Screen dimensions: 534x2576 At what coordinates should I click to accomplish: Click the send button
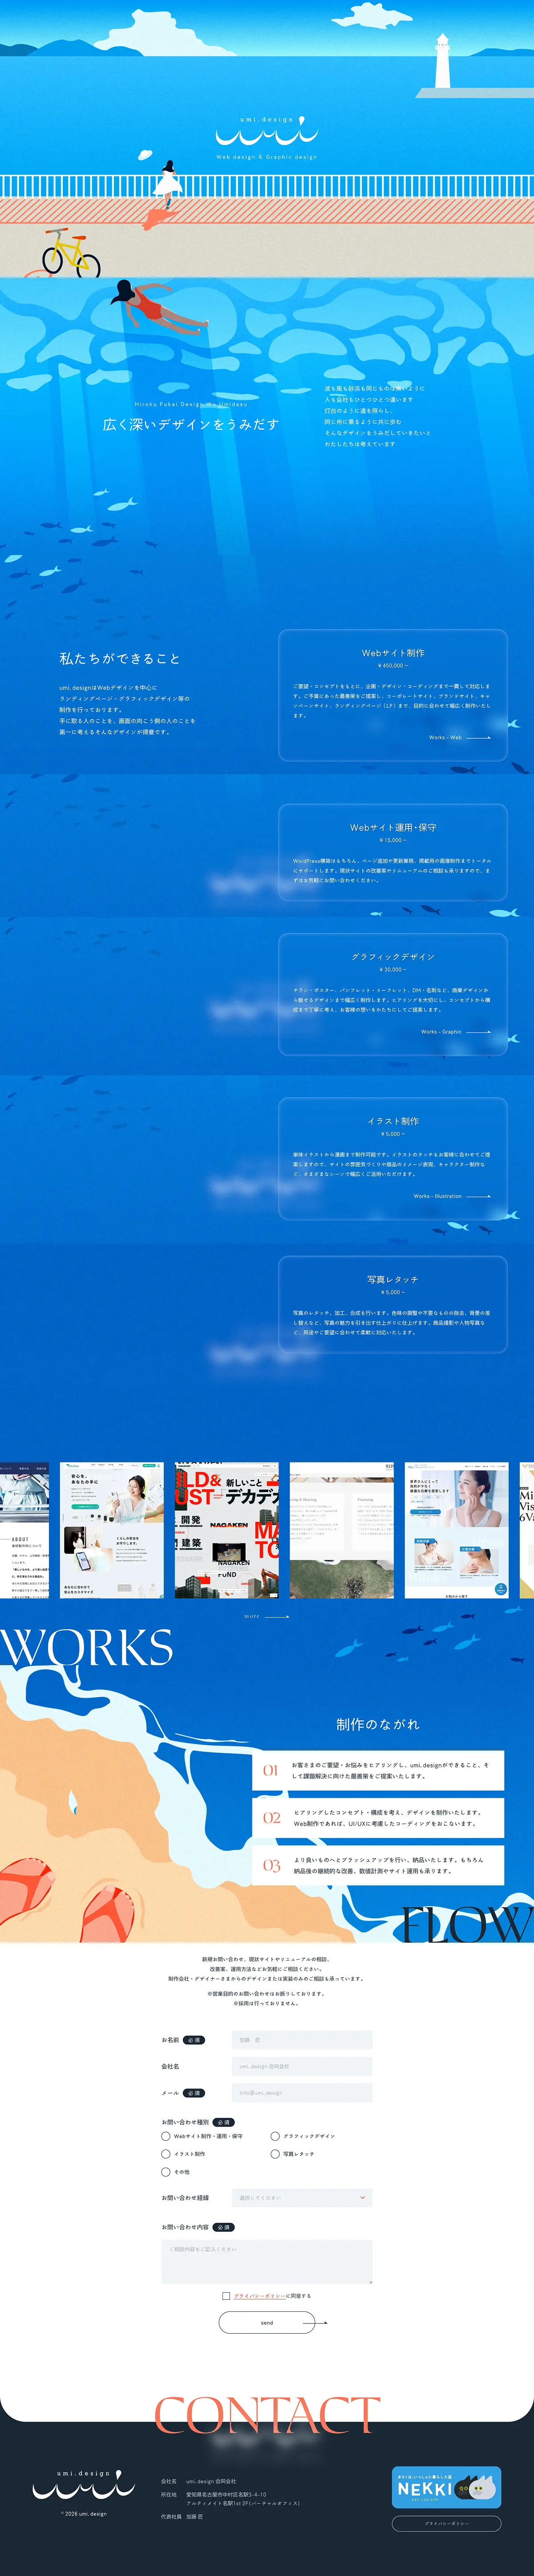click(x=267, y=2322)
